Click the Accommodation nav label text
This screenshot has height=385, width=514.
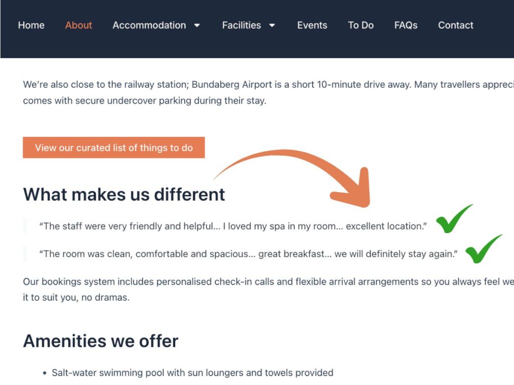point(149,25)
